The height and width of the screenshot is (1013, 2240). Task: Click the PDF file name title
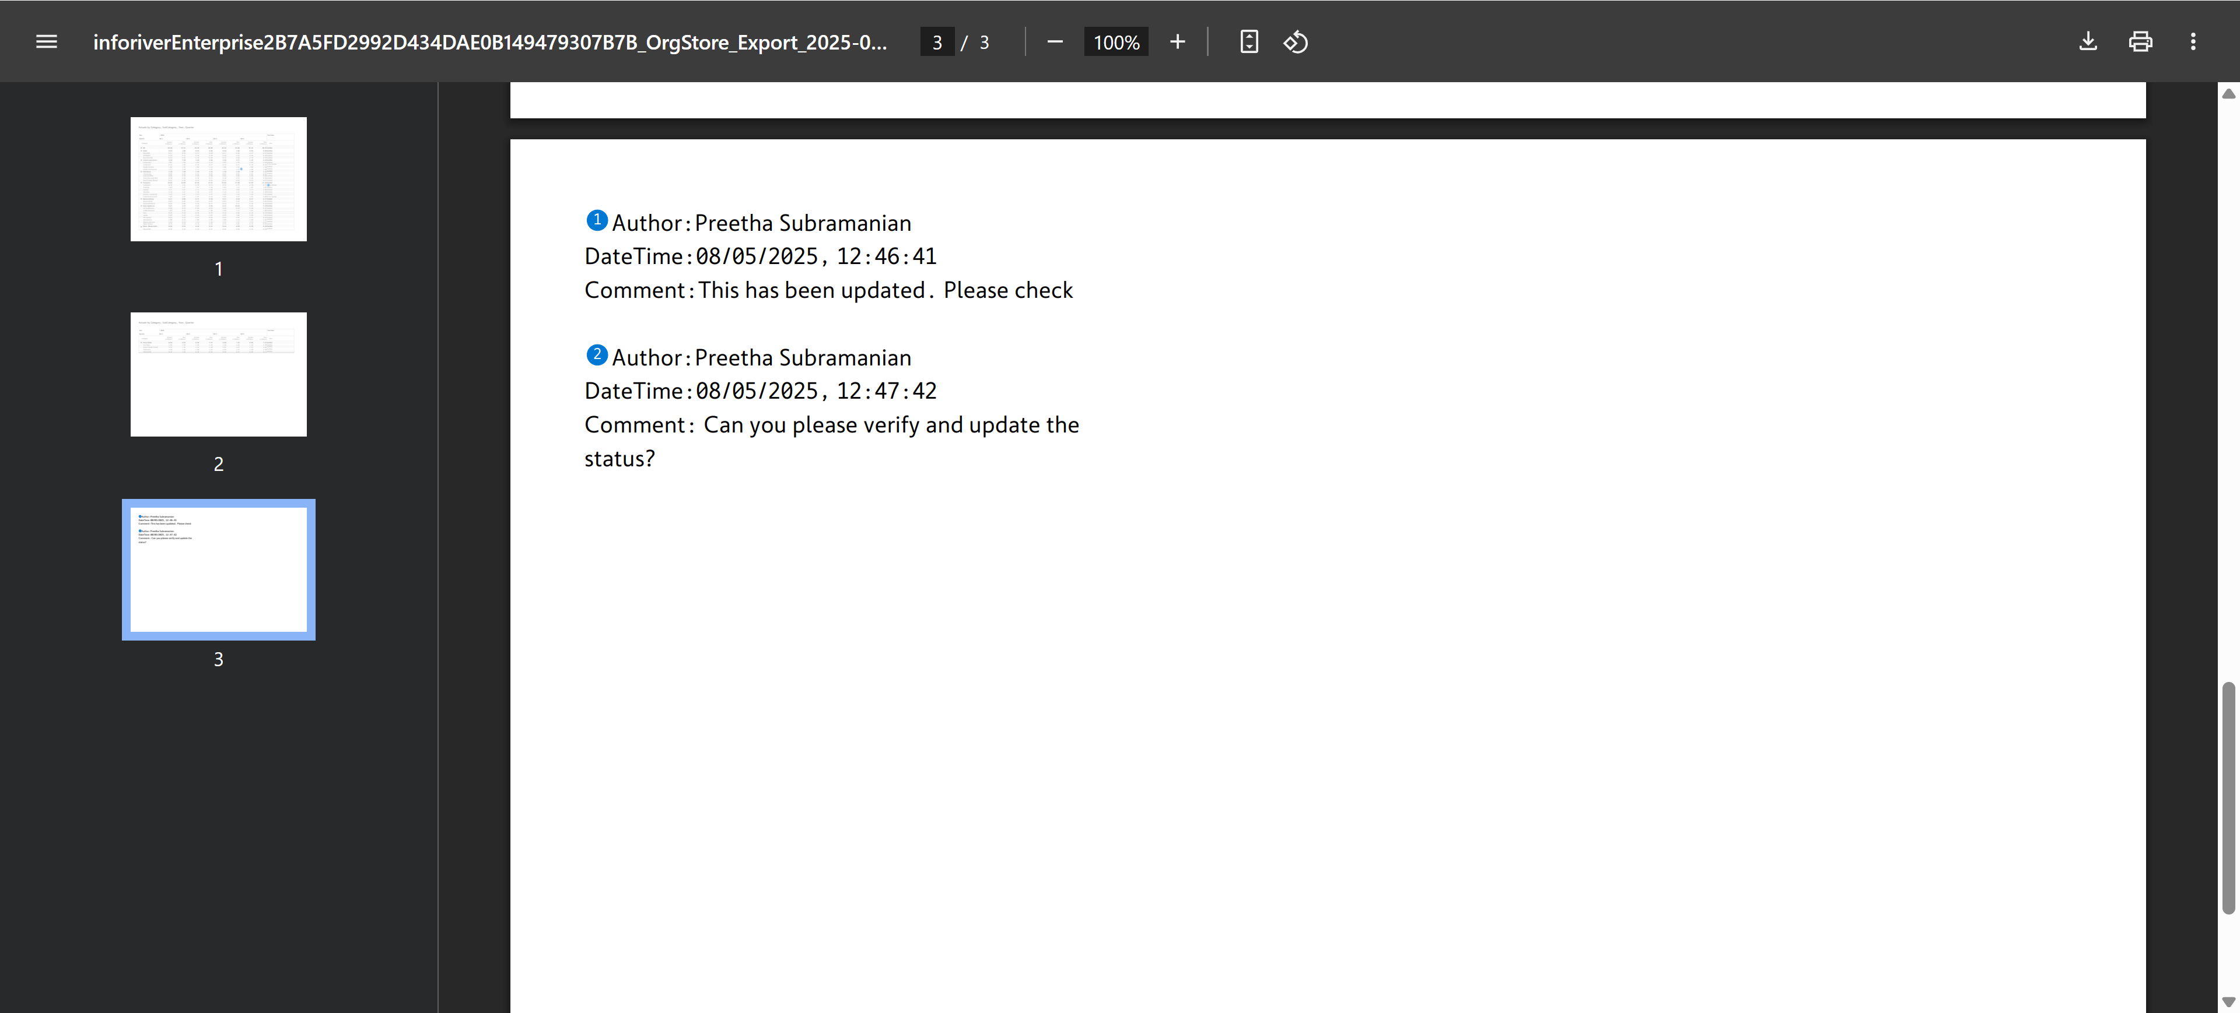coord(489,42)
